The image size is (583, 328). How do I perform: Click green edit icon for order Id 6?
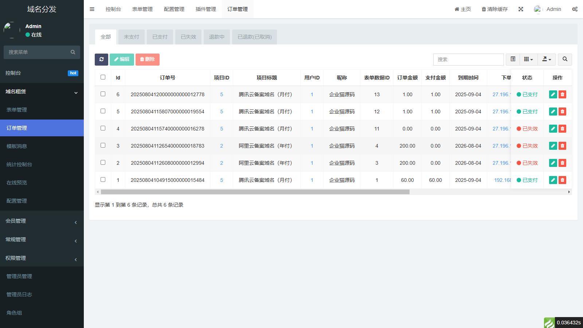point(553,94)
